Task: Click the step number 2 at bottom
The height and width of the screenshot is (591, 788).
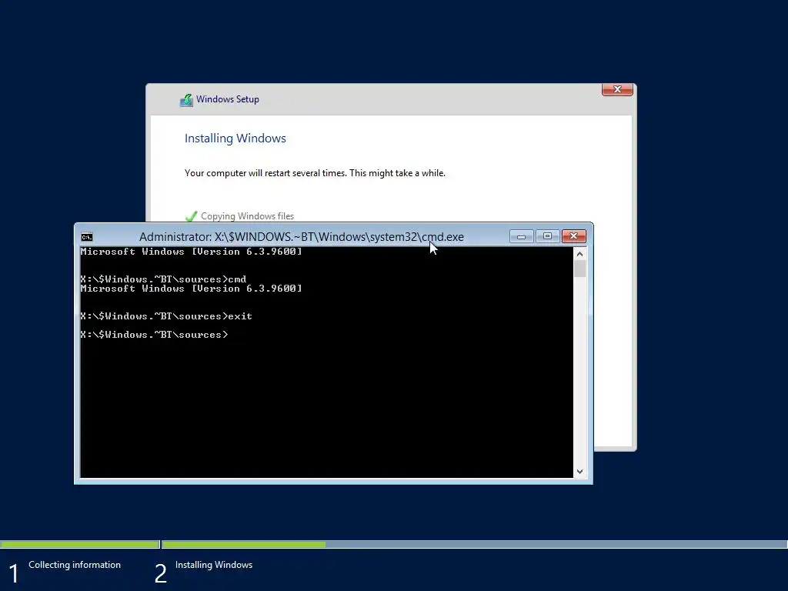Action: pyautogui.click(x=160, y=574)
